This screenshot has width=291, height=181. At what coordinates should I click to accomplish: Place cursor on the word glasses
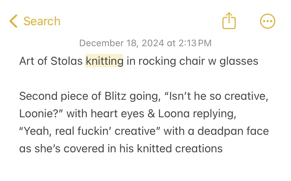(x=239, y=61)
